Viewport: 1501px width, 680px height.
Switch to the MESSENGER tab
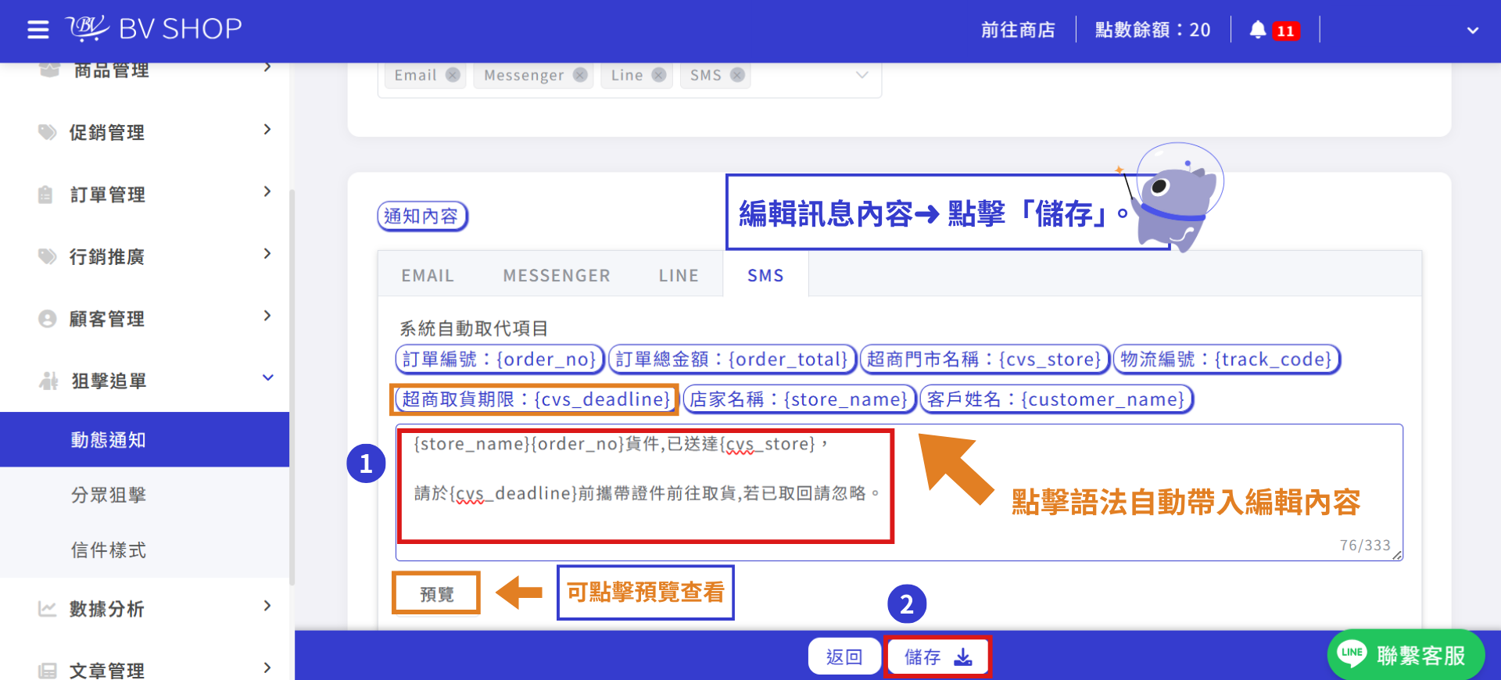[x=557, y=275]
